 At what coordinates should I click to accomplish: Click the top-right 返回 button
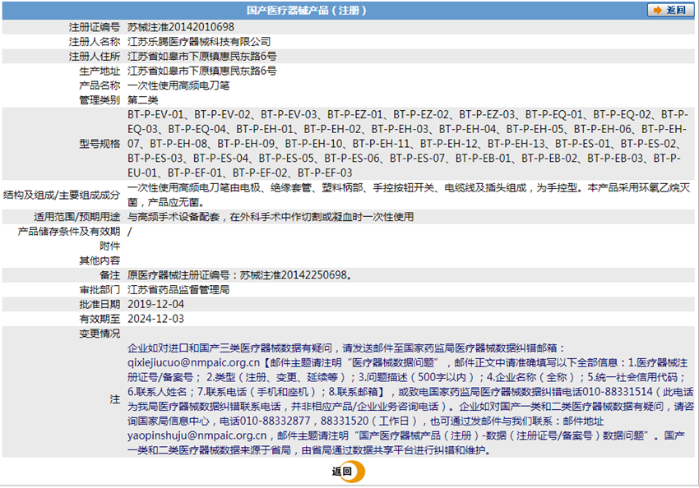coord(670,10)
